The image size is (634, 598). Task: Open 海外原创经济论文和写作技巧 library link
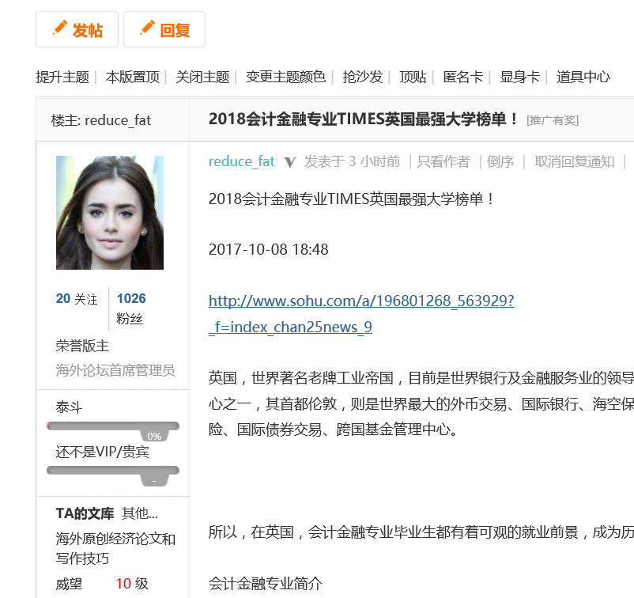(115, 549)
